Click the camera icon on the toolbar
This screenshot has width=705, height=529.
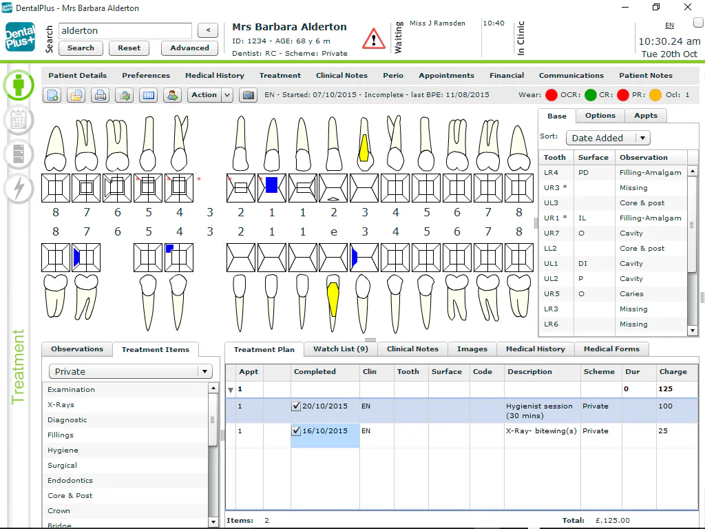tap(248, 95)
